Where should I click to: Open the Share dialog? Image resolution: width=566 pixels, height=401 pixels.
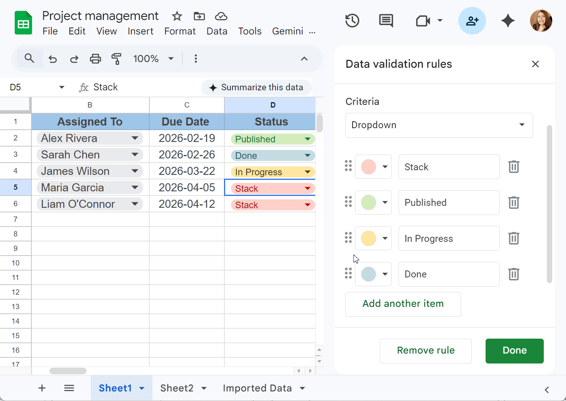point(472,21)
